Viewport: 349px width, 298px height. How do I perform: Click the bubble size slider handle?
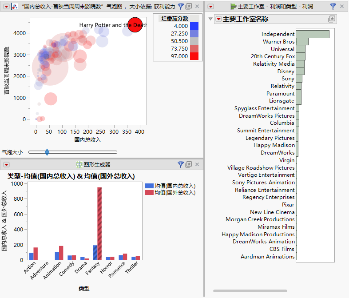click(47, 152)
